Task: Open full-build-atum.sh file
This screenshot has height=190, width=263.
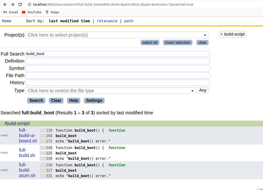Action: coord(27,170)
